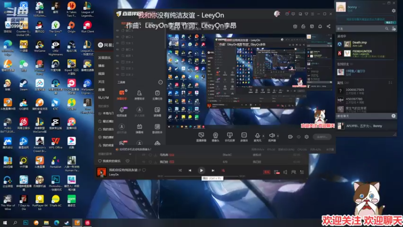Open the music player volume control
The width and height of the screenshot is (403, 227).
[x=285, y=172]
